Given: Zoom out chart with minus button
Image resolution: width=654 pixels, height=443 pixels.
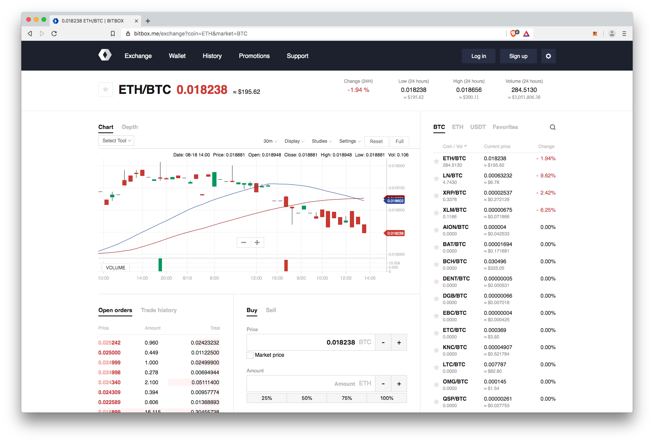Looking at the screenshot, I should (244, 243).
